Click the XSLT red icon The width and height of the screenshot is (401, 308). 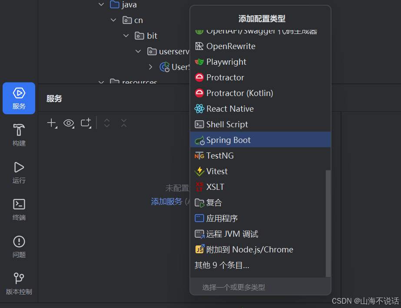(199, 187)
